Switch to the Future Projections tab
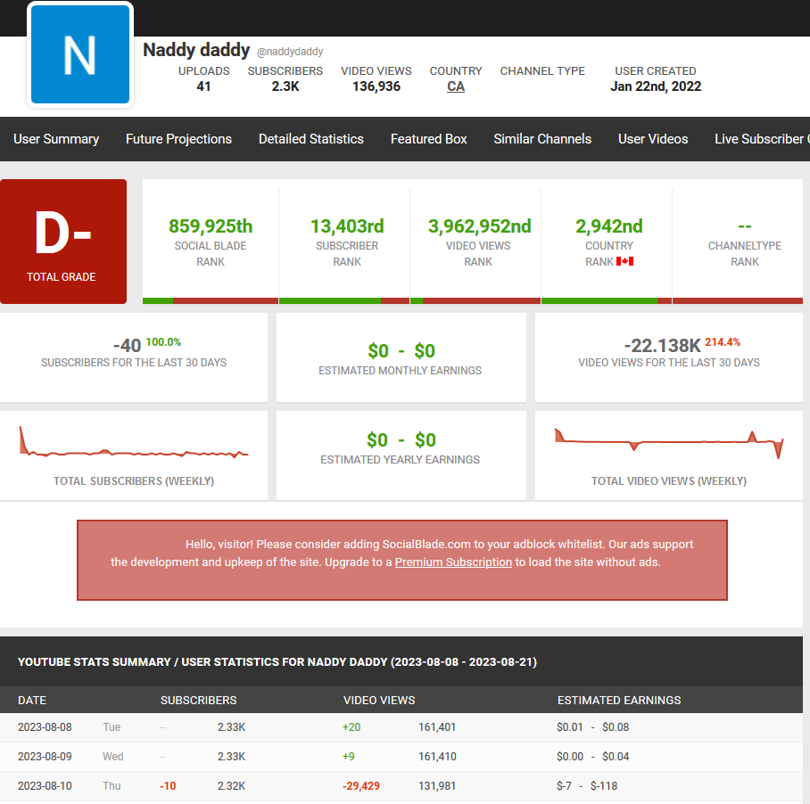Viewport: 810px width, 804px height. pos(178,139)
